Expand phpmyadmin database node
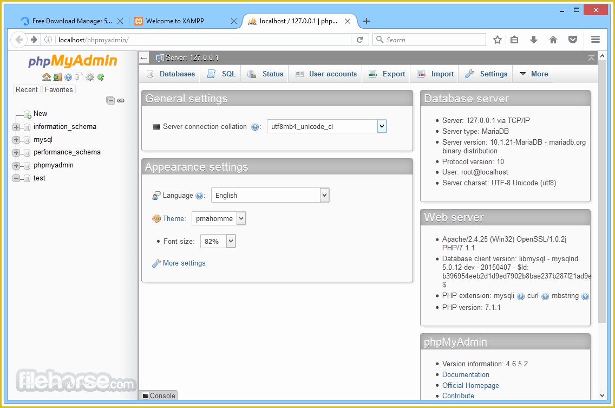Image resolution: width=615 pixels, height=408 pixels. point(16,166)
